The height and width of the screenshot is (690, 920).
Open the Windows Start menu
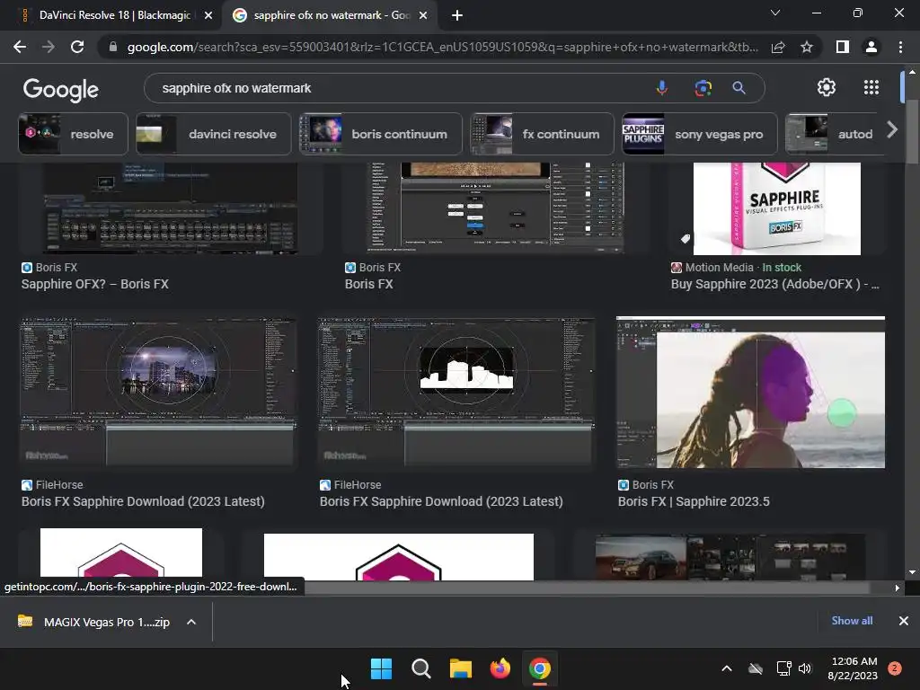pos(381,668)
